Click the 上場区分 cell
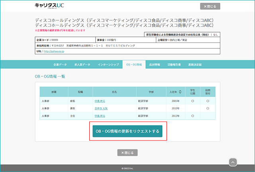255x172 pixels. [x=188, y=40]
